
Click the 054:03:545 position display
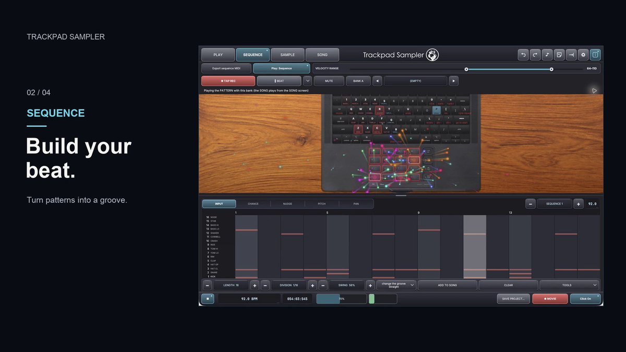point(297,299)
